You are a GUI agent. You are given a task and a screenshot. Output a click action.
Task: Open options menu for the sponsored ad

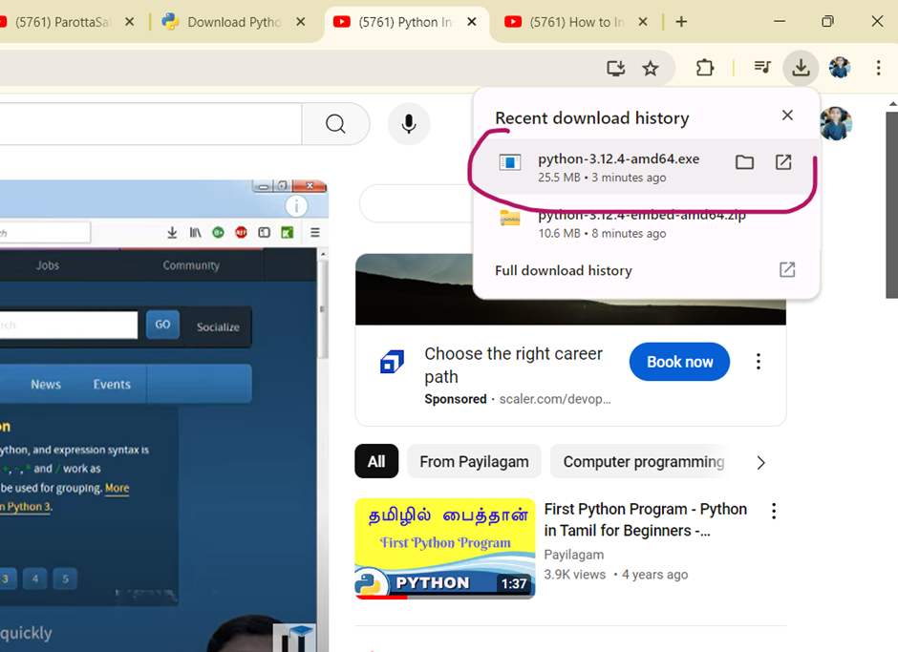(x=759, y=361)
